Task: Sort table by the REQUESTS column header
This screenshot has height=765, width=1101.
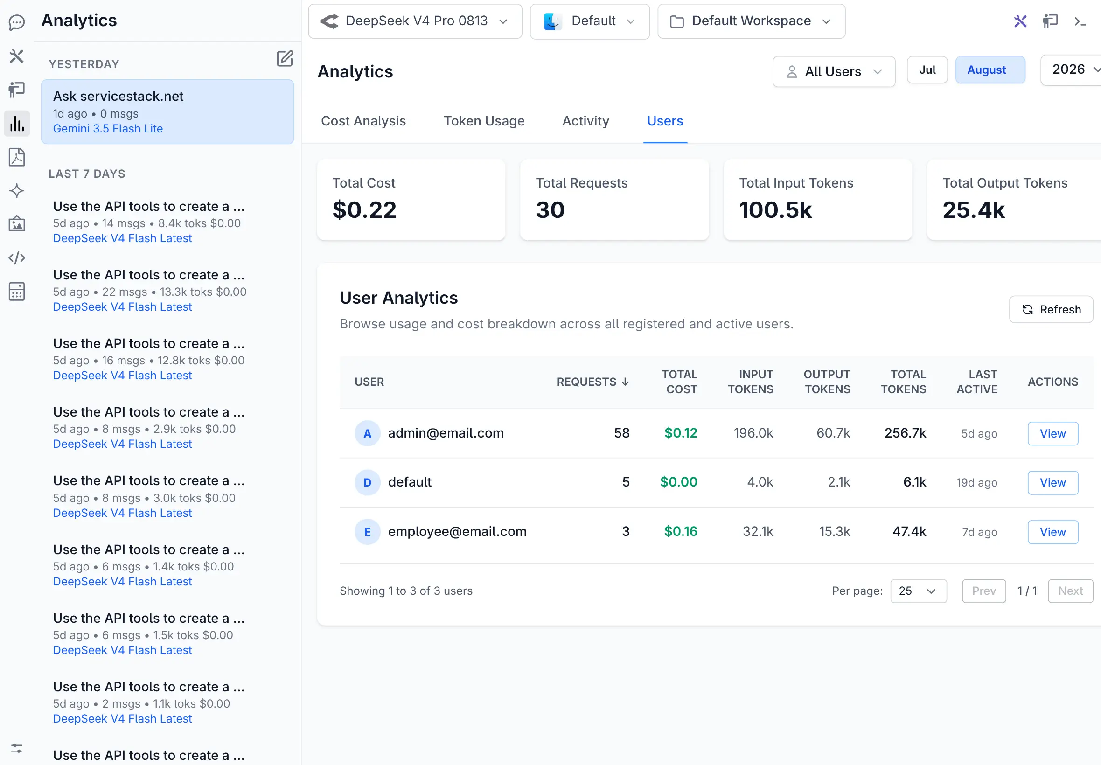Action: [593, 382]
